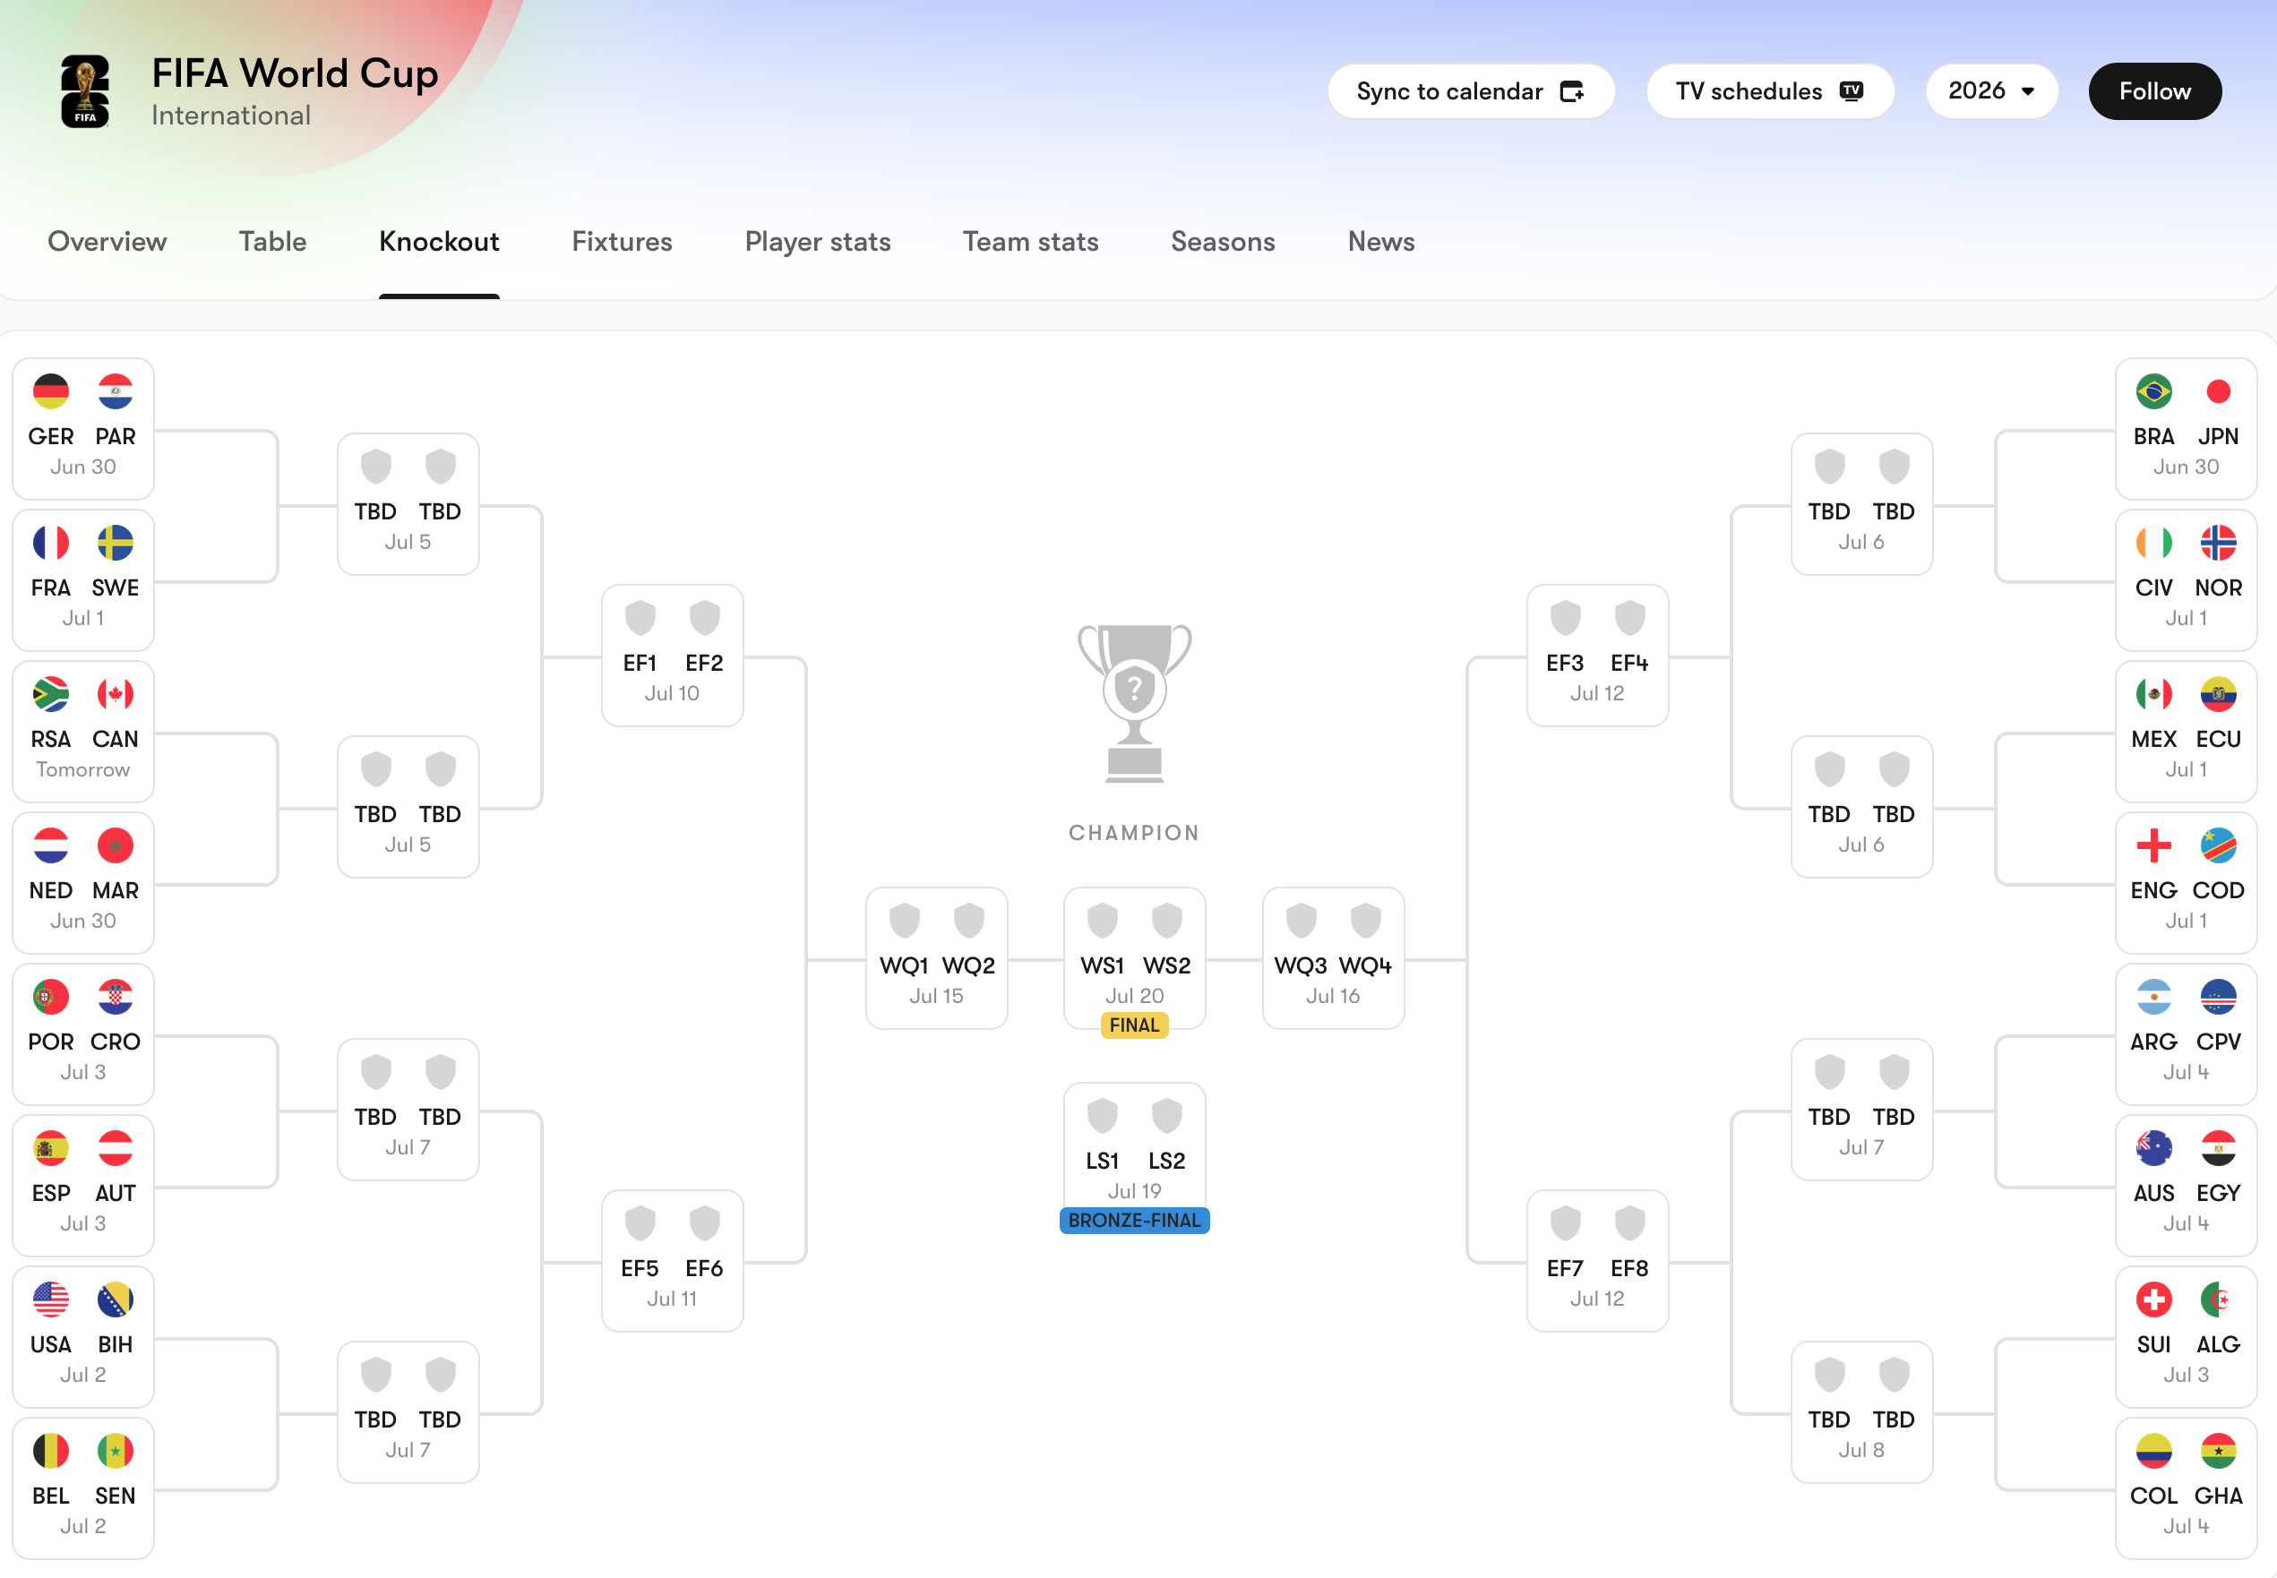Open the TV schedules button

pos(1769,91)
